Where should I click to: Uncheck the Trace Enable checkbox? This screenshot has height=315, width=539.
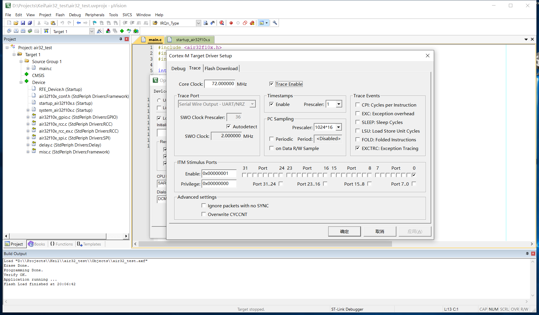271,84
